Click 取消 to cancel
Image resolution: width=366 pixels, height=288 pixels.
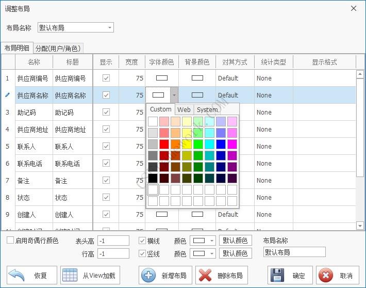[338, 275]
